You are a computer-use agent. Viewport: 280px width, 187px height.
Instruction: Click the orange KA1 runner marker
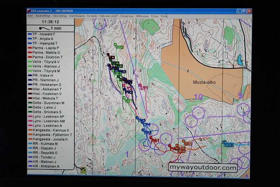[x=183, y=141]
